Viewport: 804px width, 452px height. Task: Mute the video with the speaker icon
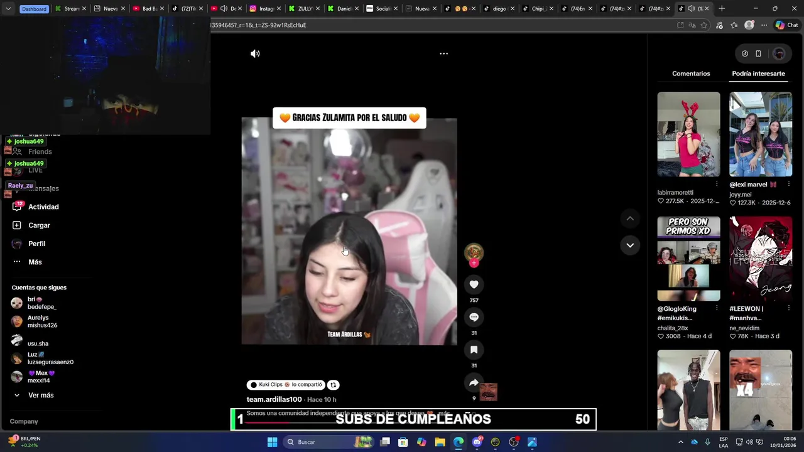click(x=255, y=54)
